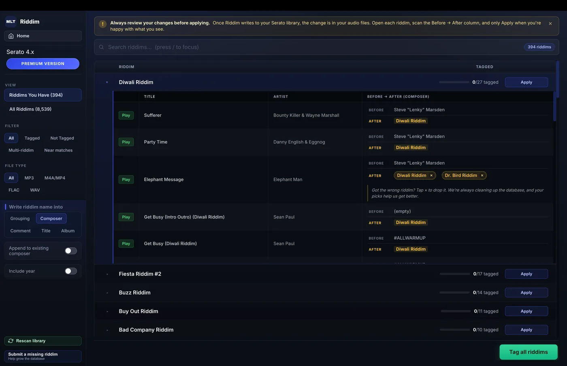Apply tags for Diwali Riddim
Viewport: 567px width, 366px height.
click(x=526, y=82)
